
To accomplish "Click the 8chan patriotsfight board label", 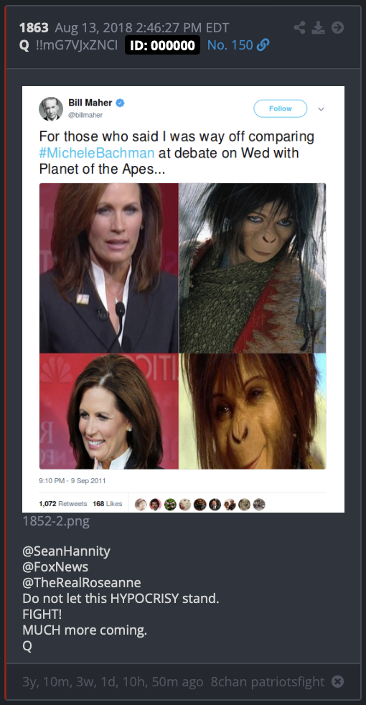I will click(268, 681).
